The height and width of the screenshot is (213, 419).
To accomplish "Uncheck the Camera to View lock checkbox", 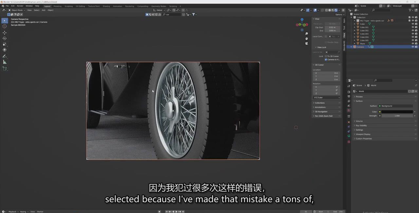I will (326, 60).
